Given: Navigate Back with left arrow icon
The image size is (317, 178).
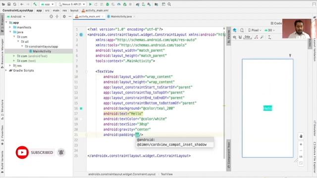Looking at the screenshot, I should coord(22,4).
